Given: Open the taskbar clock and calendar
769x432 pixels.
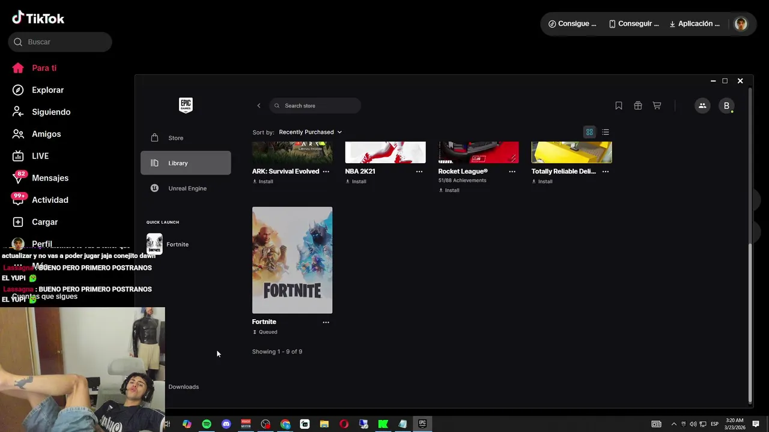Looking at the screenshot, I should click(734, 424).
